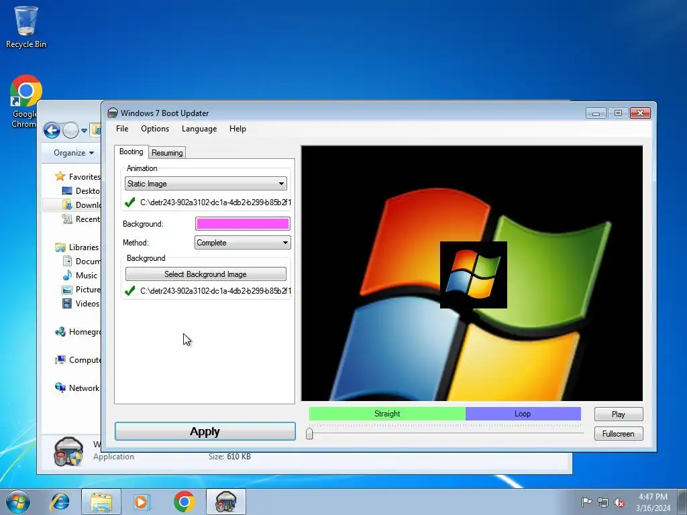Open the Recycle Bin desktop icon
This screenshot has height=515, width=687.
(26, 27)
